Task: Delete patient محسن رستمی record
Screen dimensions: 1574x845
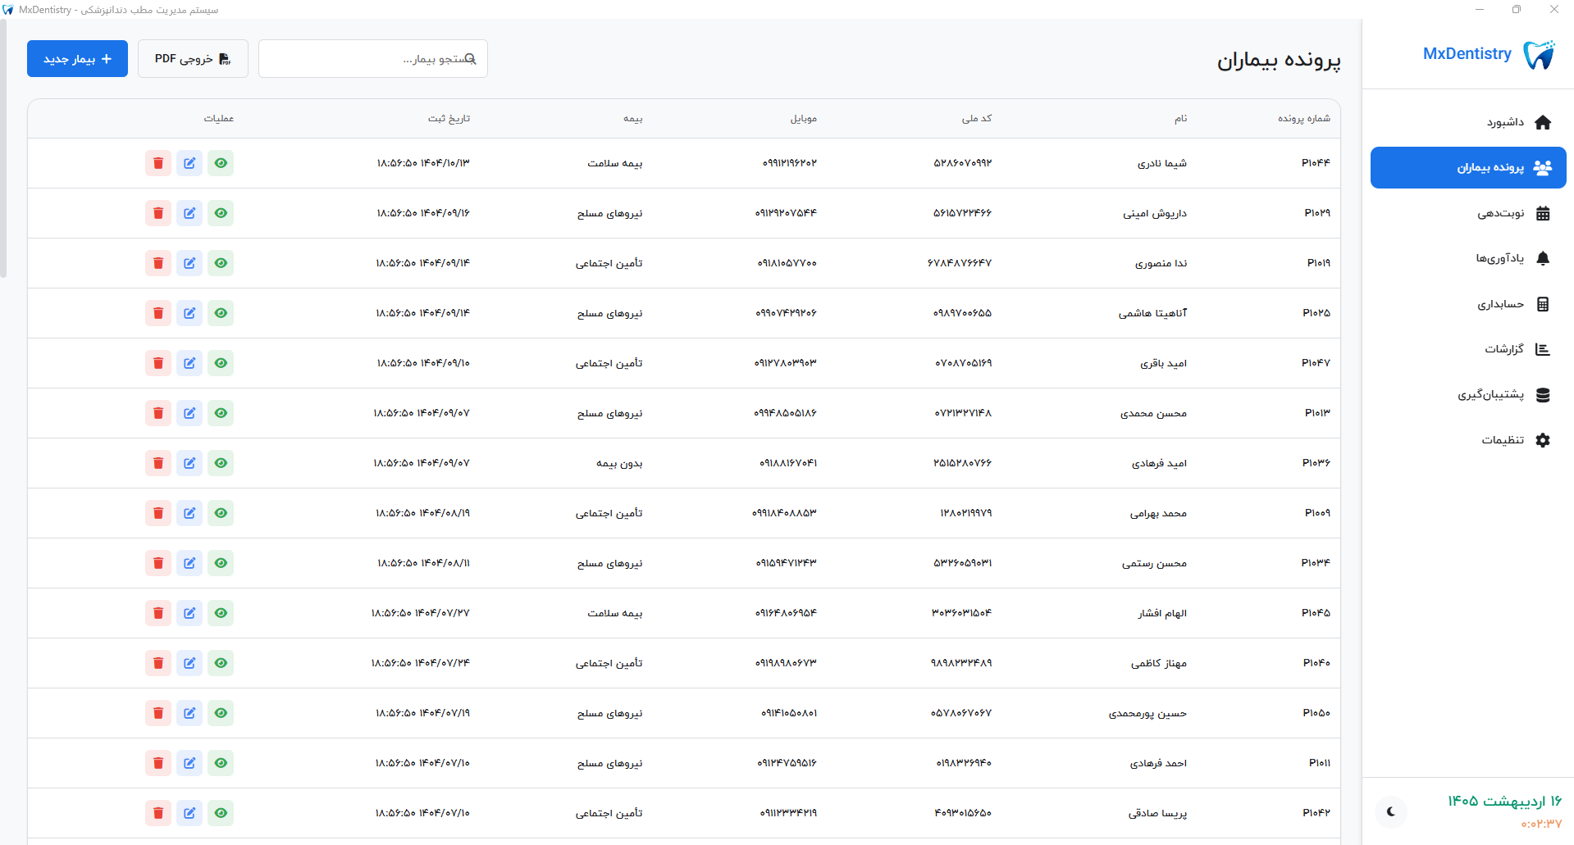Action: [158, 563]
